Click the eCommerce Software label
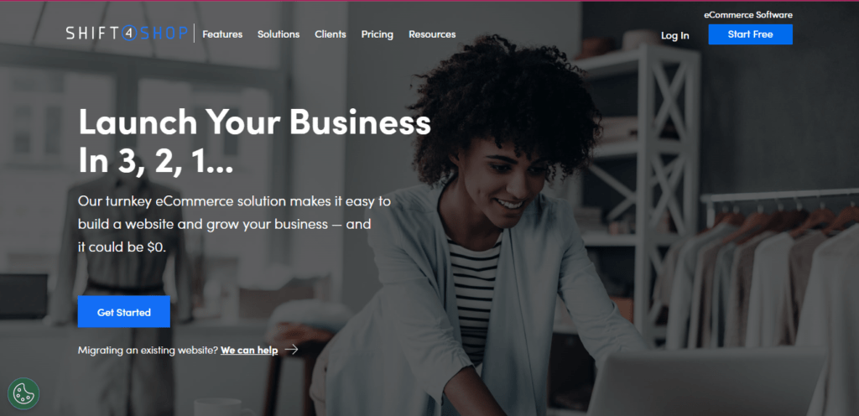 tap(747, 15)
